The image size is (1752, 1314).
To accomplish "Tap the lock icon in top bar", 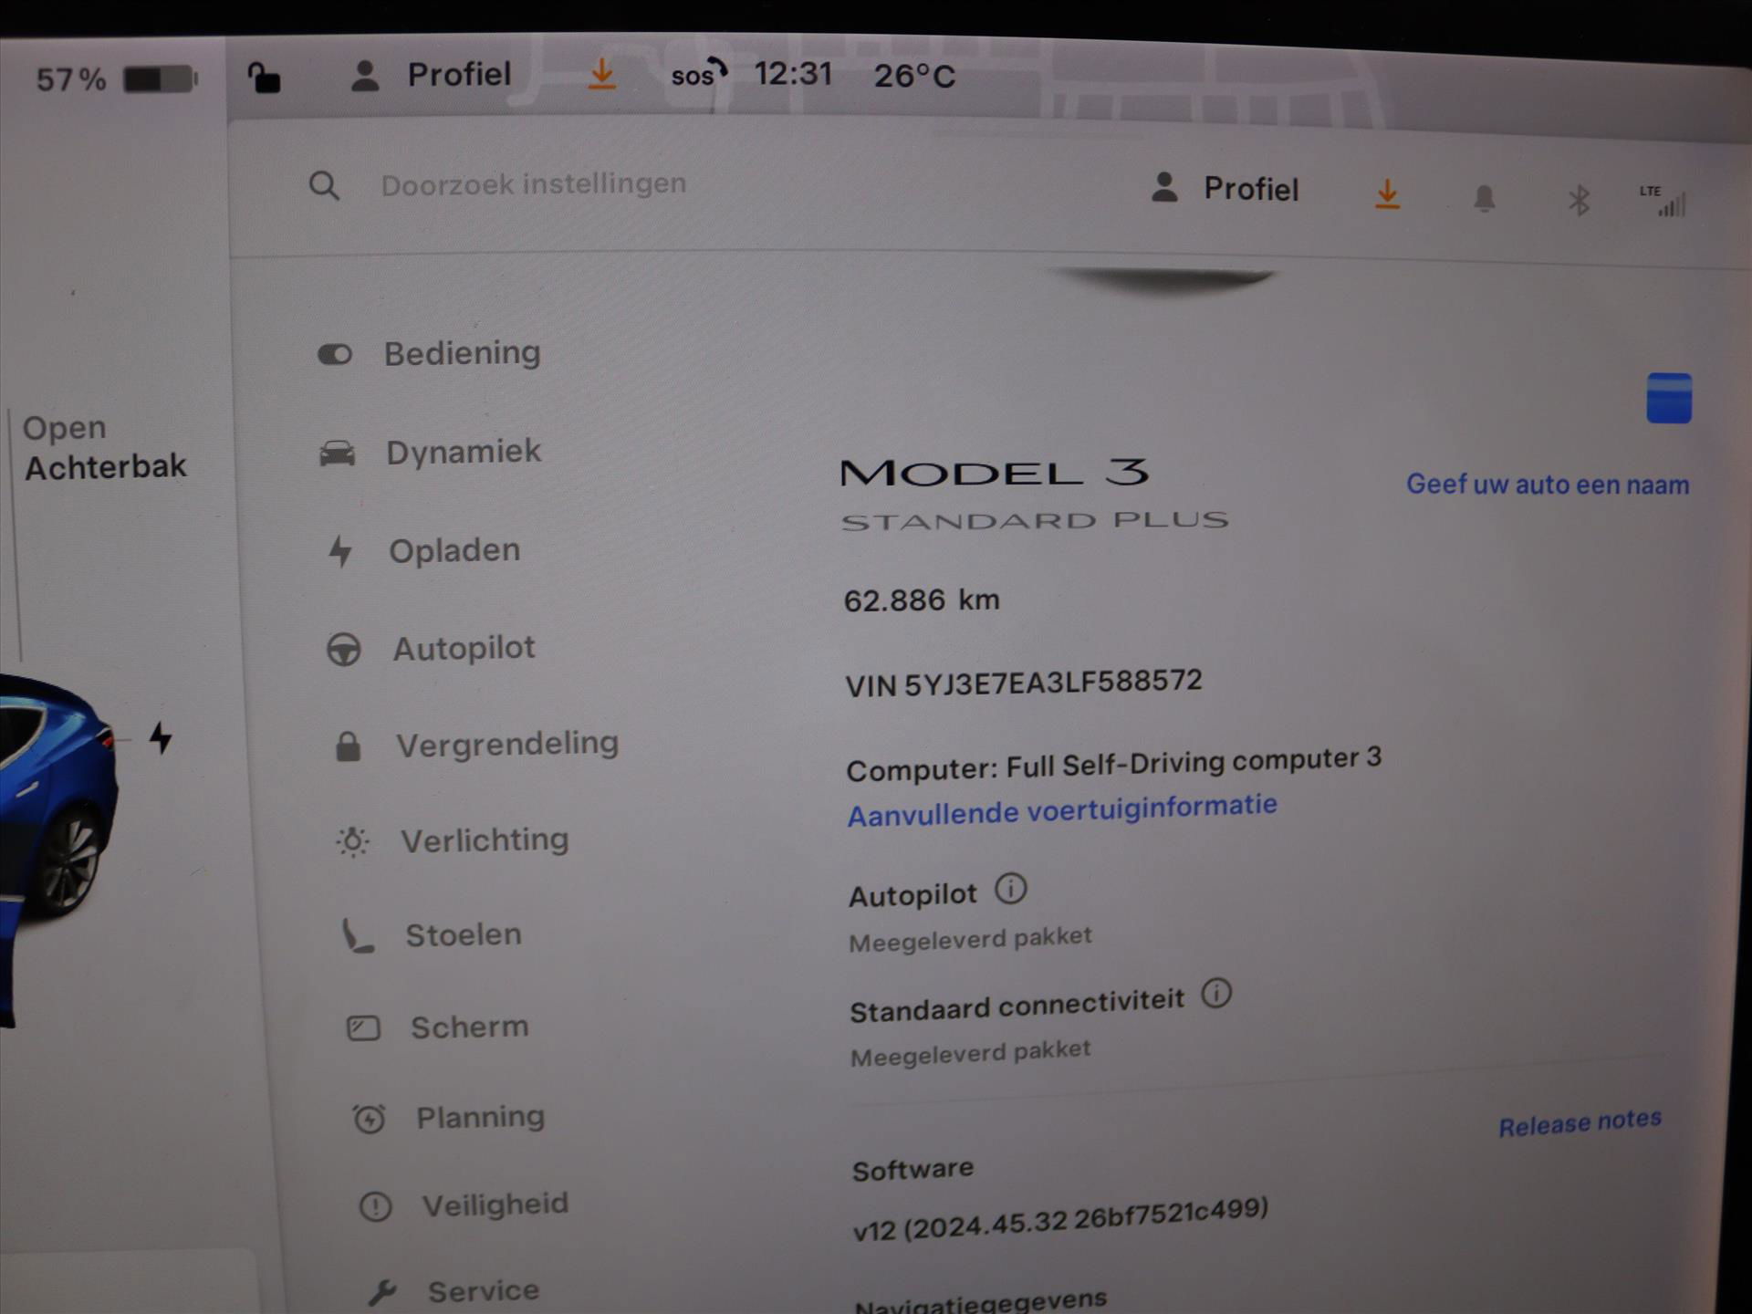I will click(x=264, y=78).
